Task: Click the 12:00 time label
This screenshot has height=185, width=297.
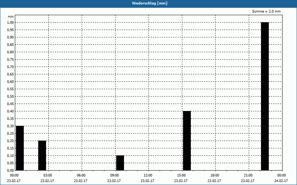Action: [148, 175]
